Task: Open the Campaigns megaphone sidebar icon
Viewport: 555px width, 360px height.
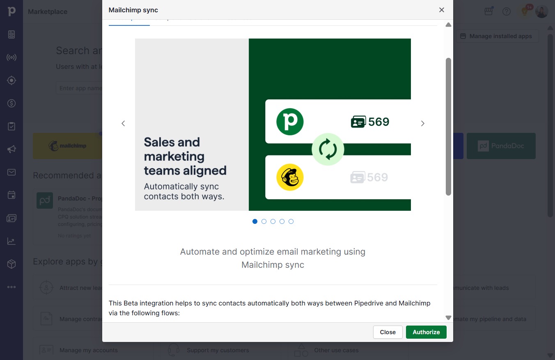Action: coord(11,149)
